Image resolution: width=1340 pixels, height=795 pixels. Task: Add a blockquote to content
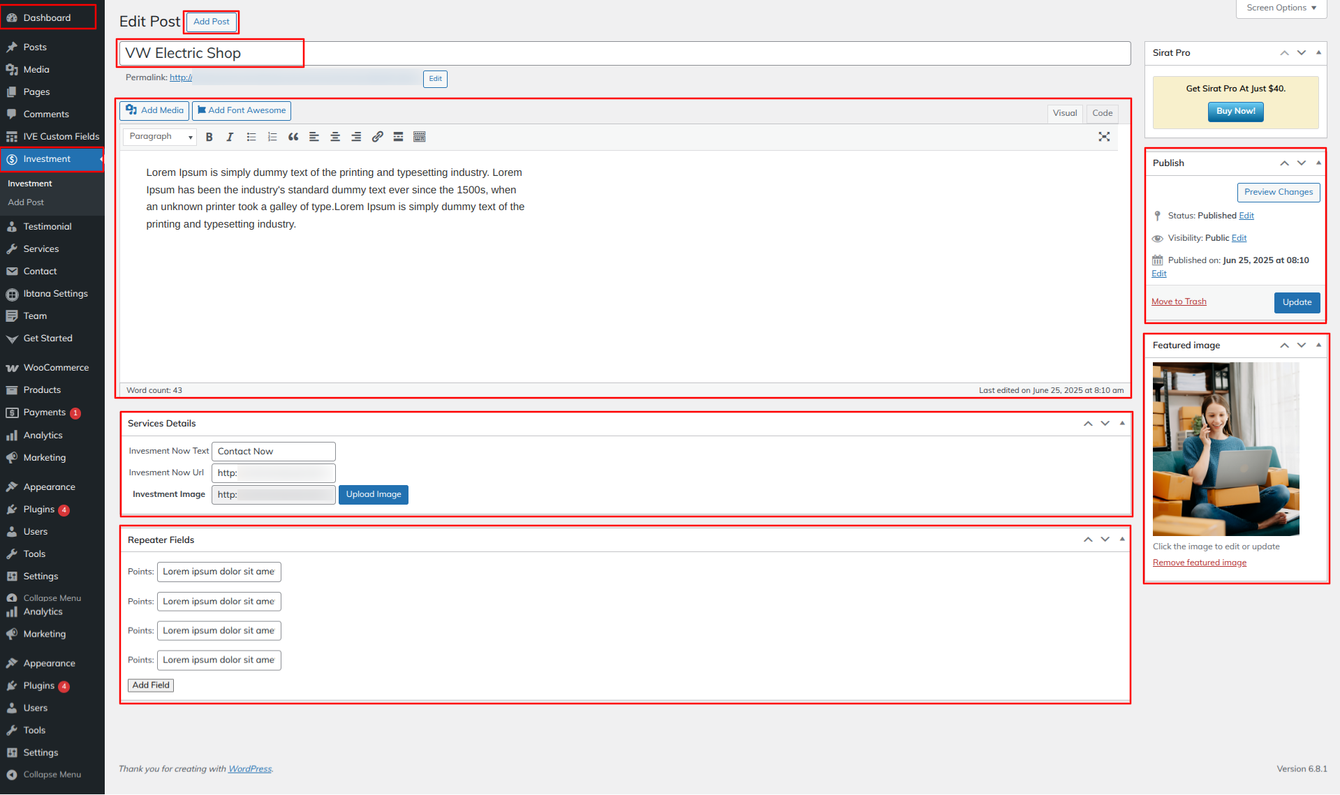pyautogui.click(x=293, y=137)
